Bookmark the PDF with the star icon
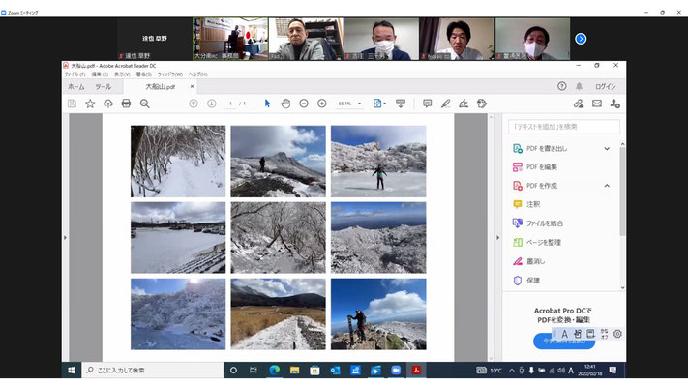688x387 pixels. (90, 104)
